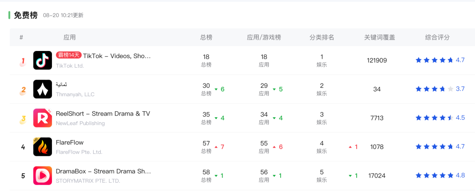Click the second-place rank medal
This screenshot has height=192, width=475.
click(x=23, y=90)
